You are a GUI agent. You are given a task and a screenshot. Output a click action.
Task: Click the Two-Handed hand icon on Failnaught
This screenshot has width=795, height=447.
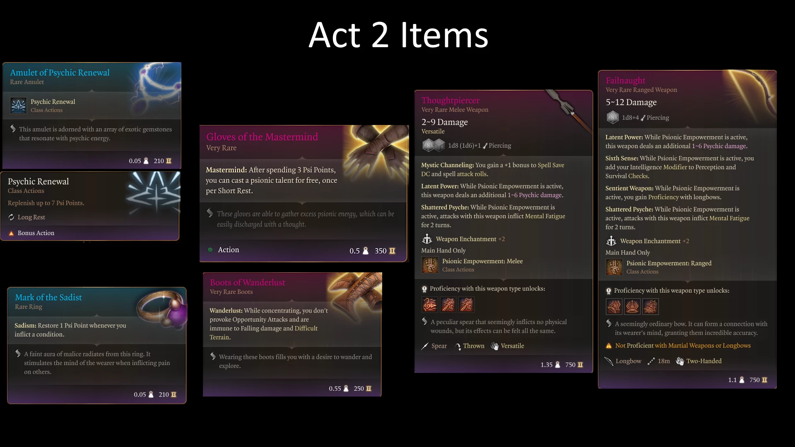click(x=680, y=361)
